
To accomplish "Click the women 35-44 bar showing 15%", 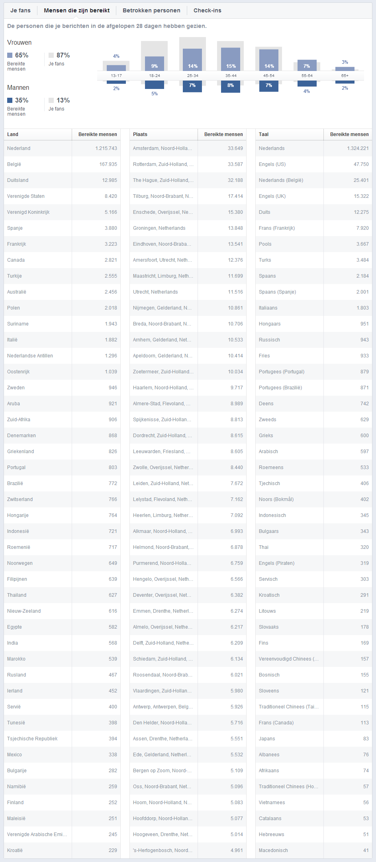I will tap(231, 59).
